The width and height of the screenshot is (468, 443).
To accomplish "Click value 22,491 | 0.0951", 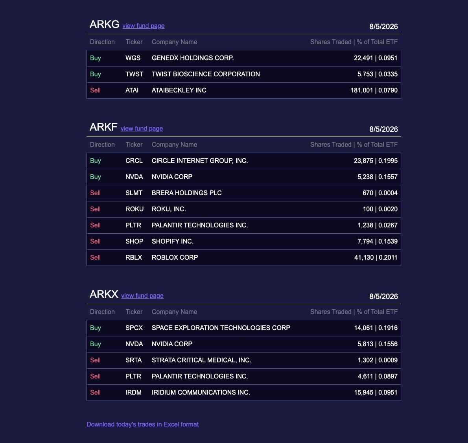I will 376,58.
